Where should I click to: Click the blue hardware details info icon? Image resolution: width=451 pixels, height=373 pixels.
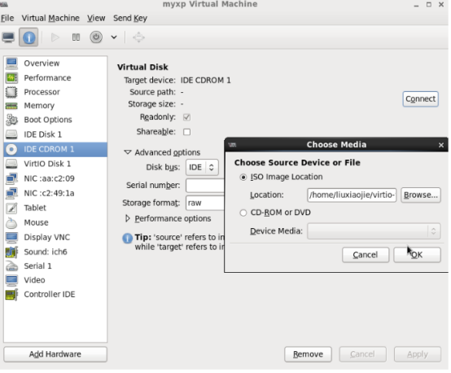click(28, 37)
